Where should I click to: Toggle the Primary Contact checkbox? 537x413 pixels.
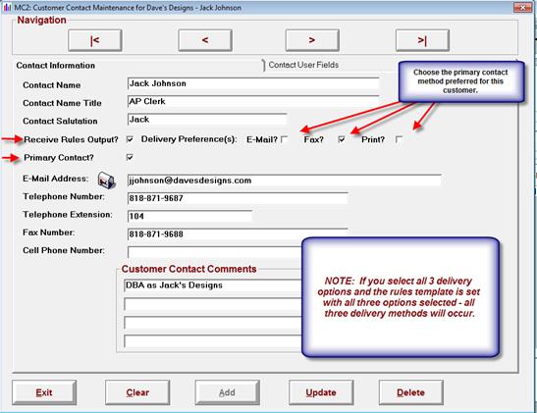(x=130, y=157)
